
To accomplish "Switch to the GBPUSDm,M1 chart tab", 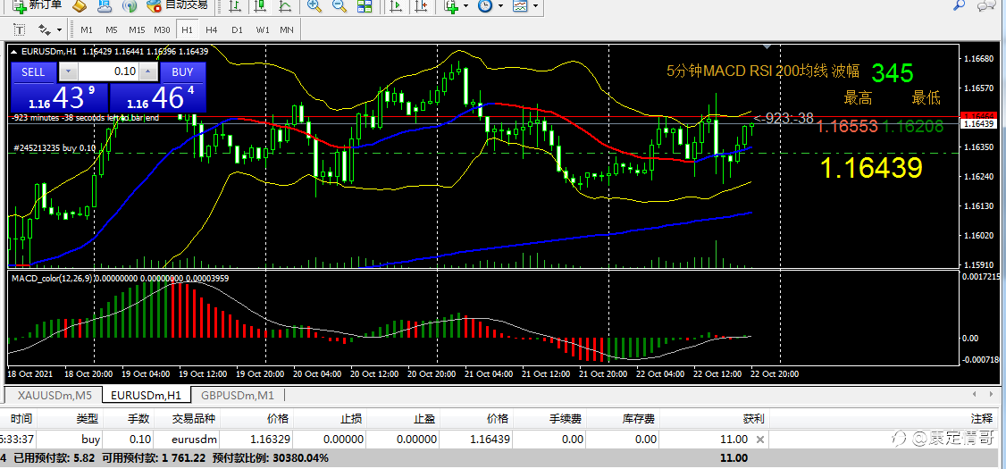I will pyautogui.click(x=237, y=395).
